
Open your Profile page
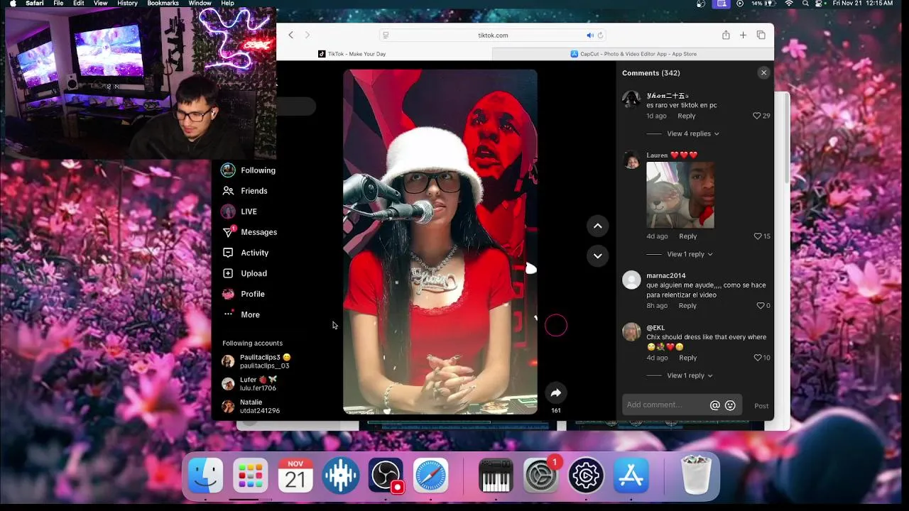point(243,294)
